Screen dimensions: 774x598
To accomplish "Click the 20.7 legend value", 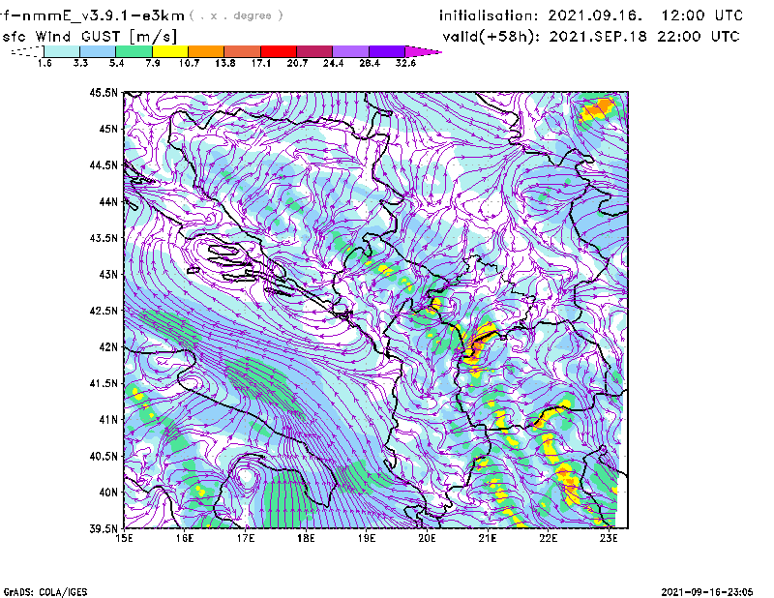I will 297,63.
